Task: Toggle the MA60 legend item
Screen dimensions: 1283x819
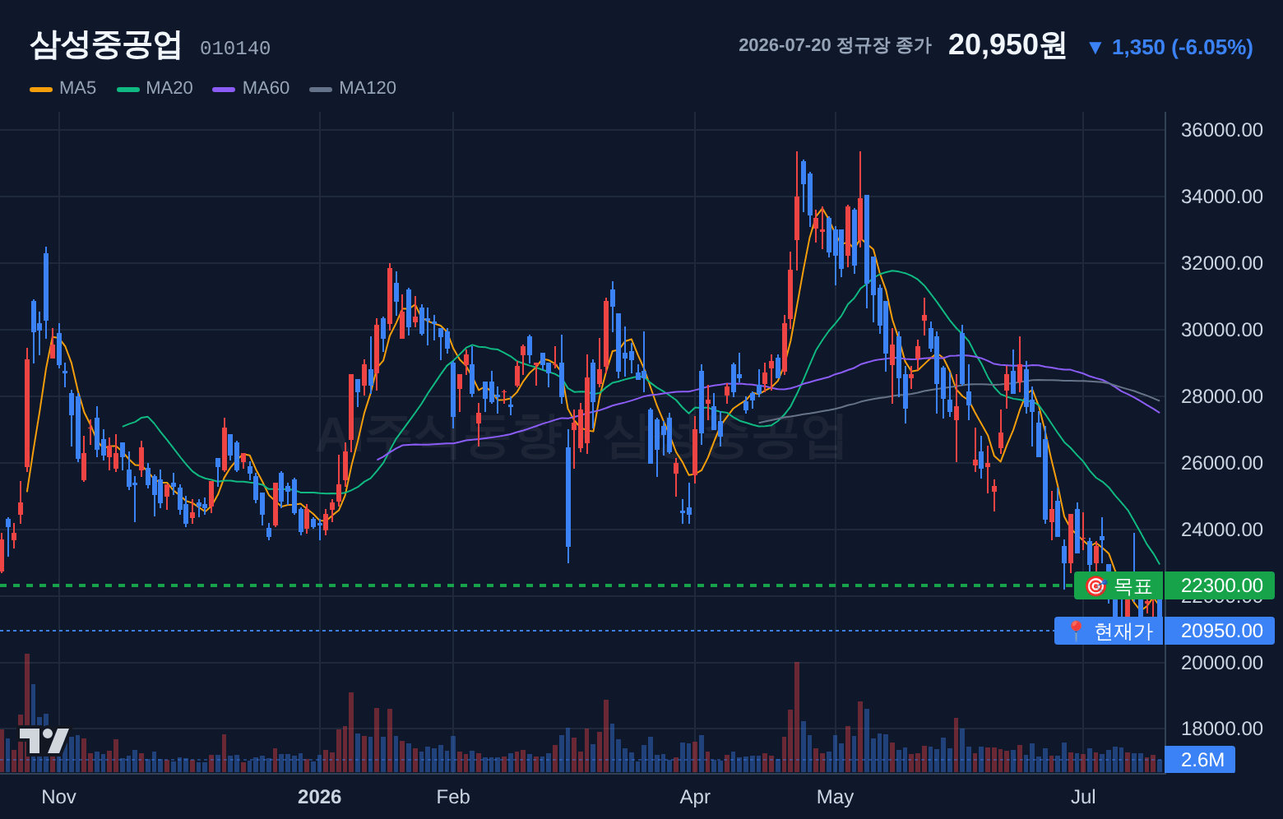Action: [x=251, y=88]
